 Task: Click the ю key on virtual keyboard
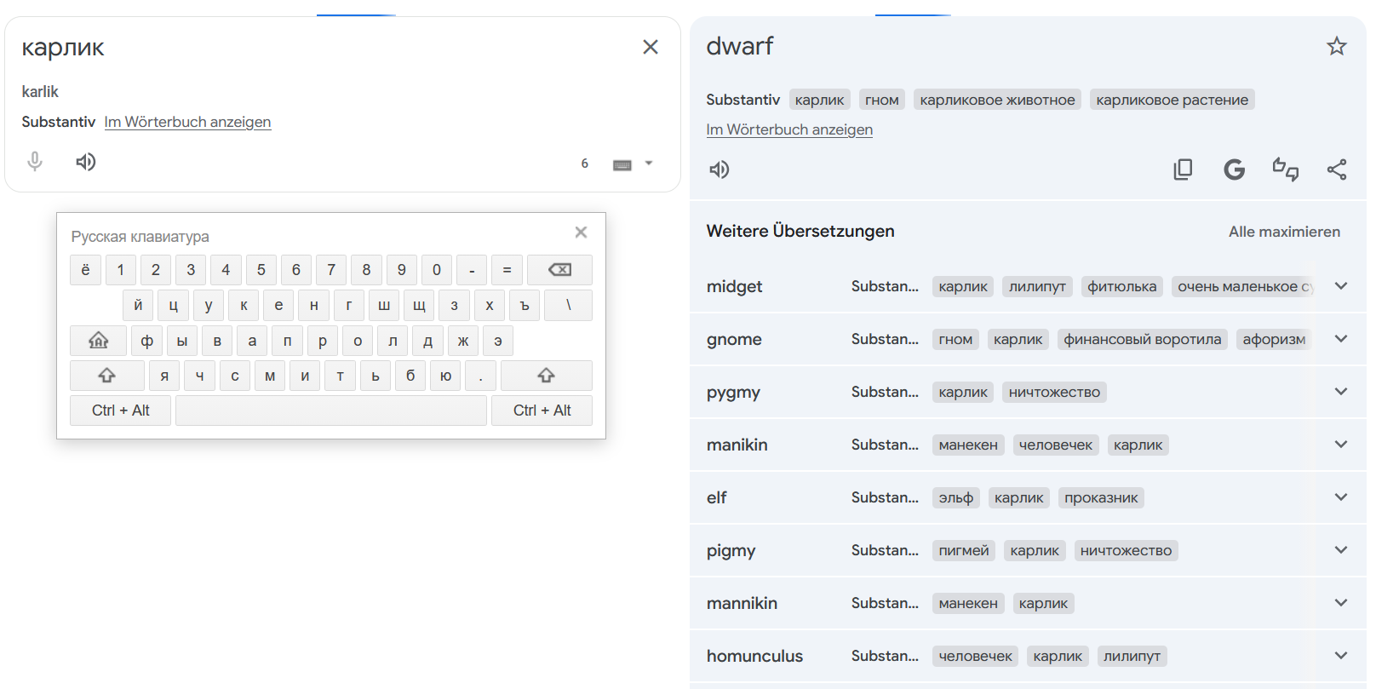pos(445,376)
